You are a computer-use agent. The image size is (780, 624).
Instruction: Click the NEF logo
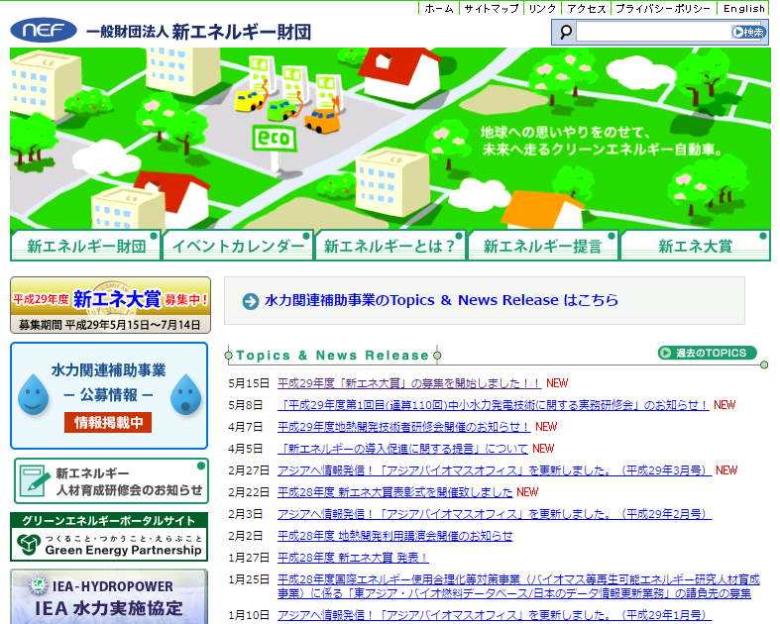pos(44,31)
